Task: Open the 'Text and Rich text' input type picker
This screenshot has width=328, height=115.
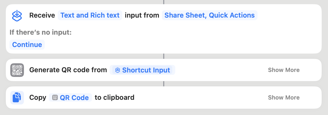Action: pos(90,15)
